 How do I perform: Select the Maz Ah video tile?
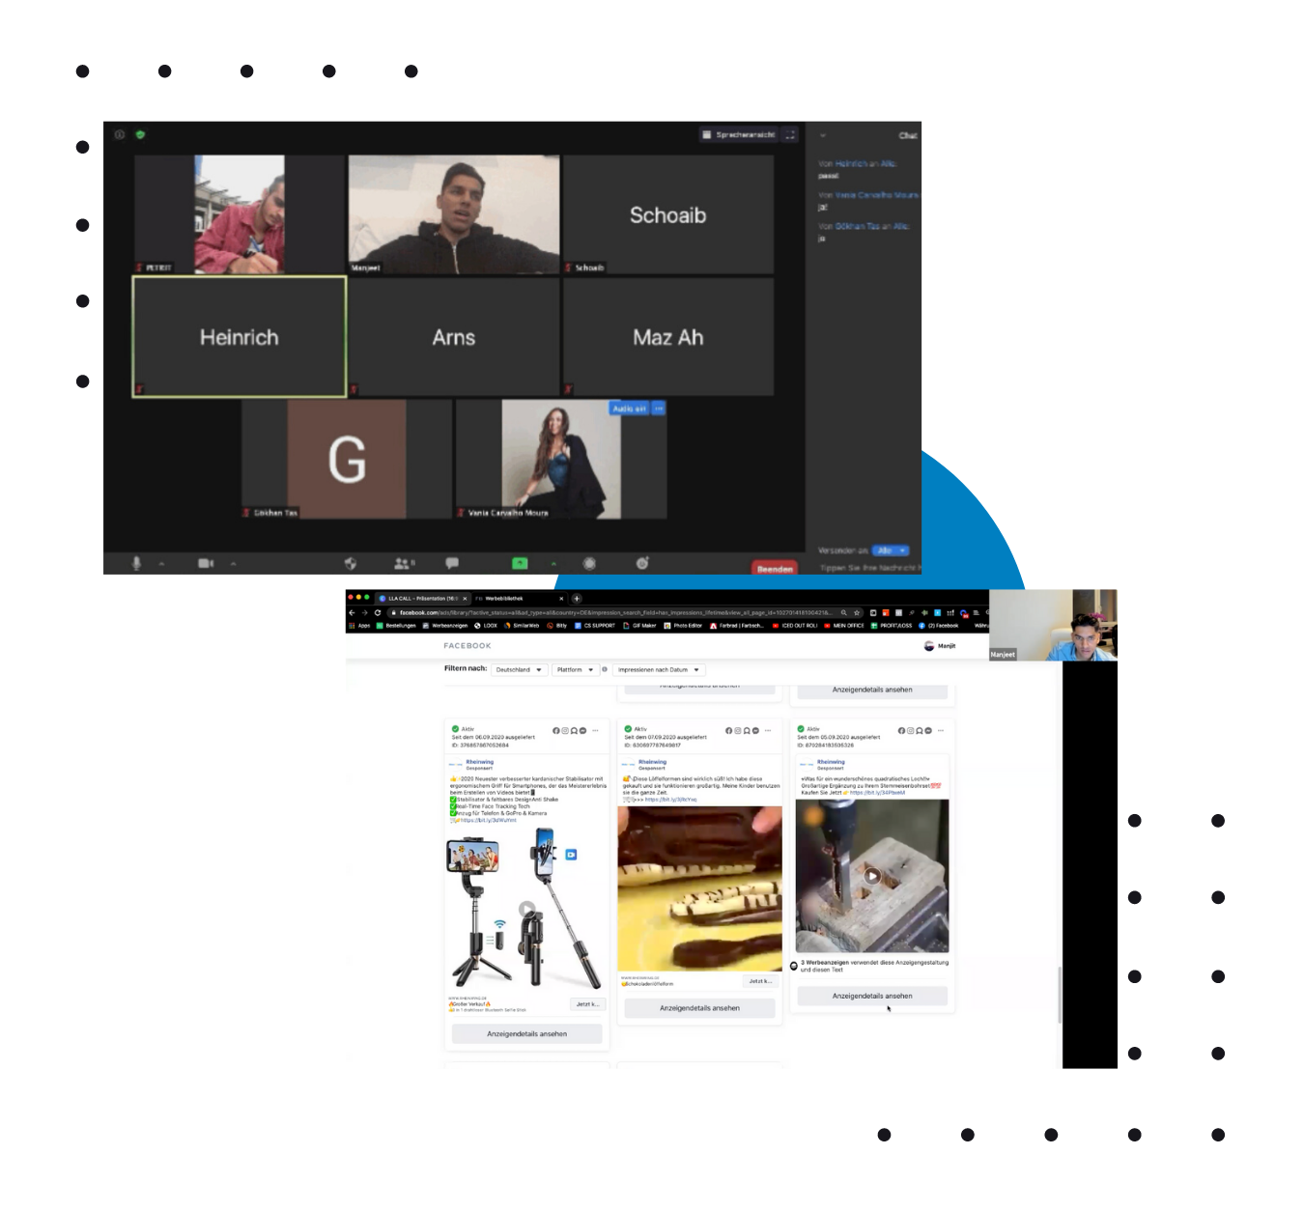[x=668, y=337]
